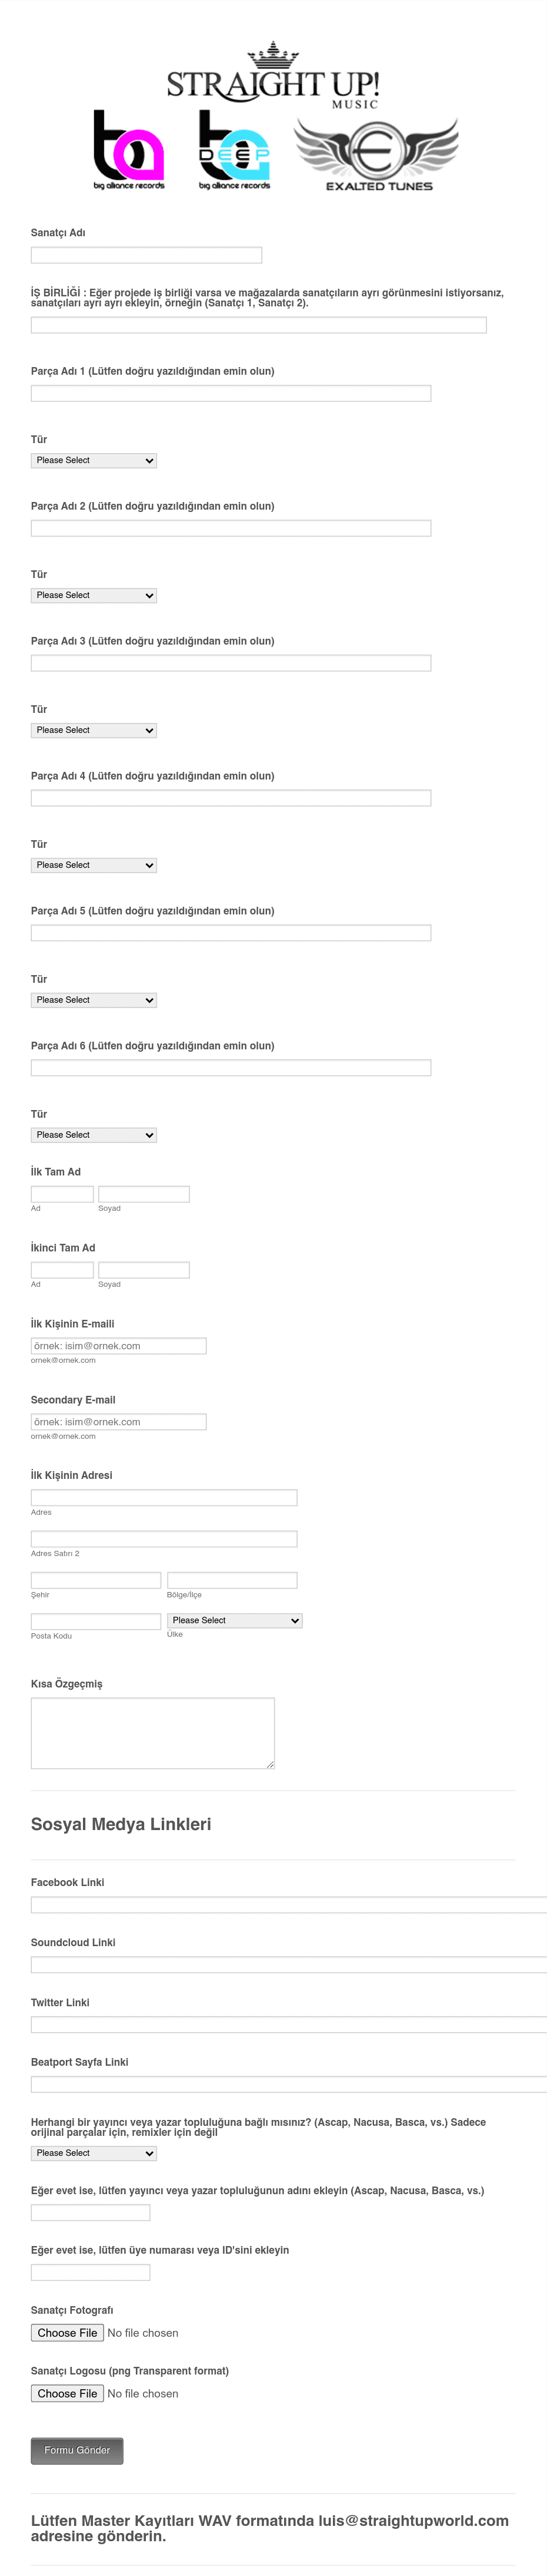Click the Facebook Linki input field
Viewport: 547px width, 2576px height.
tap(288, 1905)
